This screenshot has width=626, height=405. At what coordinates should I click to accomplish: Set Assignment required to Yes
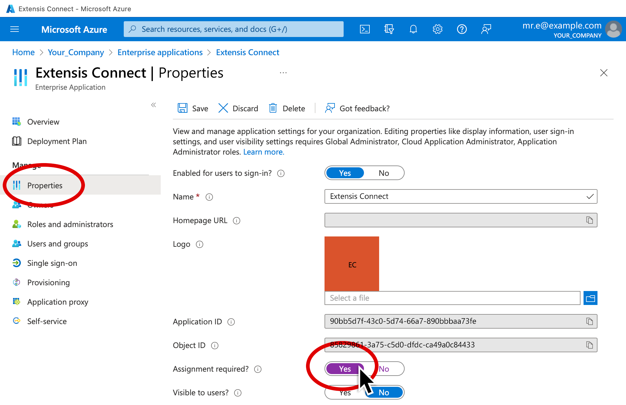(345, 369)
